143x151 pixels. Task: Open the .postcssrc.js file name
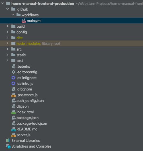point(27,95)
